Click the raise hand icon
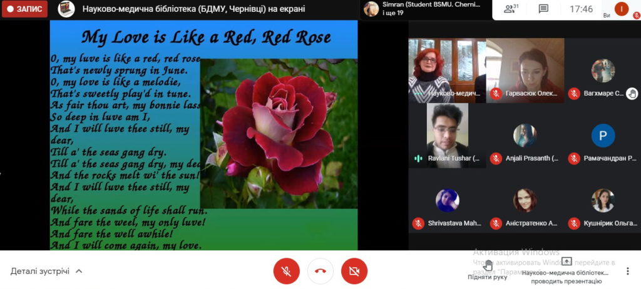 point(488,265)
